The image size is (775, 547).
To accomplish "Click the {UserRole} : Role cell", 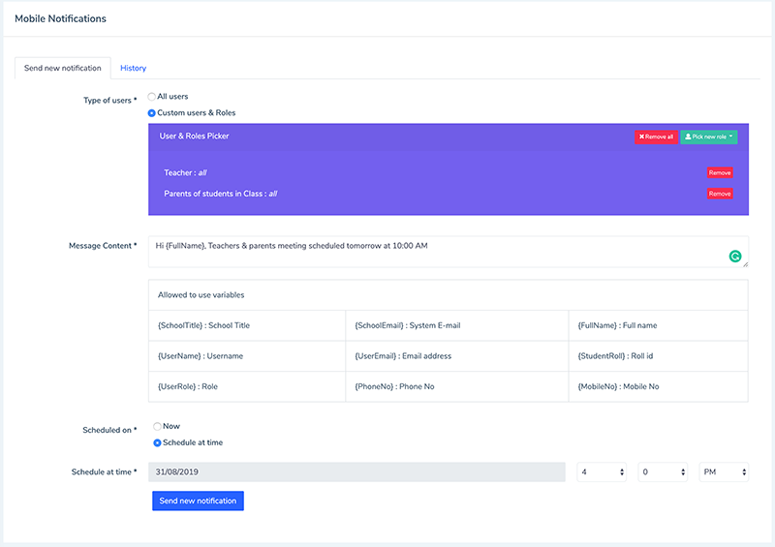I will click(x=247, y=387).
